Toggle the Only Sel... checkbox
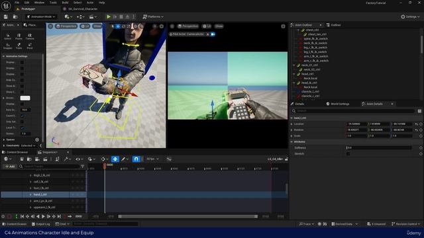Screen dimensions: 424x238 [x=22, y=122]
